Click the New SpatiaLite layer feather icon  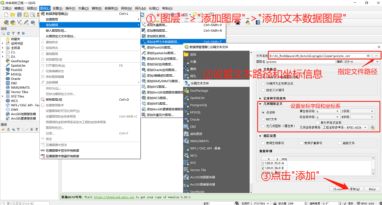[x=26, y=22]
